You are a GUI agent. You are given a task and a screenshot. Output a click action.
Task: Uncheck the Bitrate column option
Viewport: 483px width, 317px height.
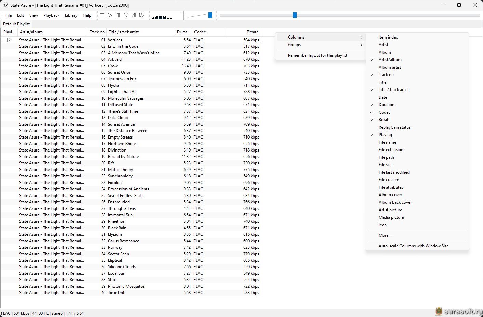417,120
